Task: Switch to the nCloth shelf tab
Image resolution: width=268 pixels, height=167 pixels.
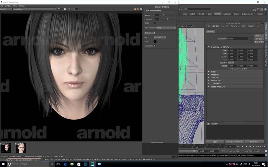Action: coord(193,14)
